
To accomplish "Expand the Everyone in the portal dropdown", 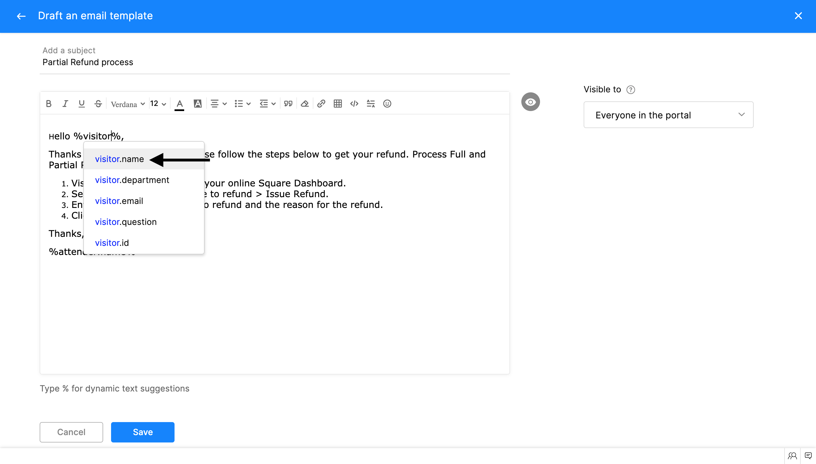I will [x=668, y=115].
